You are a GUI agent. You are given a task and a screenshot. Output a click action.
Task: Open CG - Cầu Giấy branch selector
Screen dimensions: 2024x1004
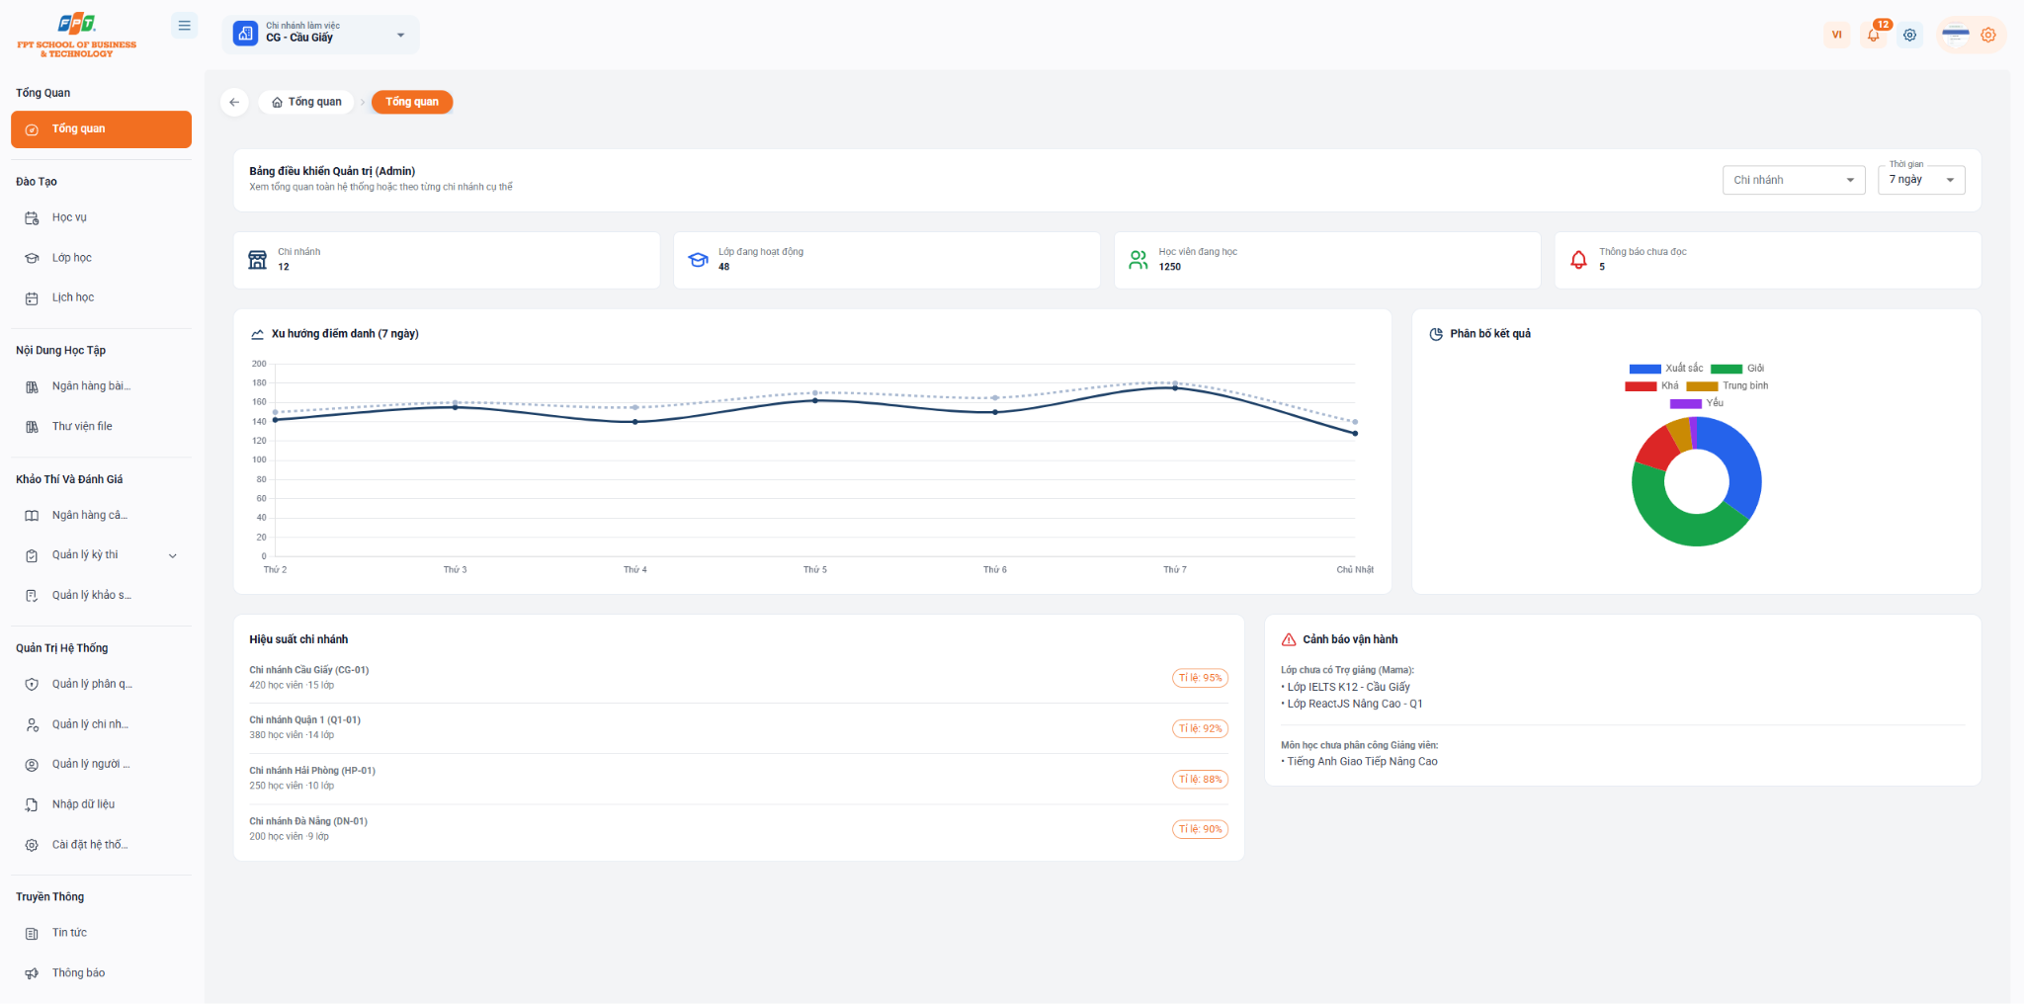322,35
